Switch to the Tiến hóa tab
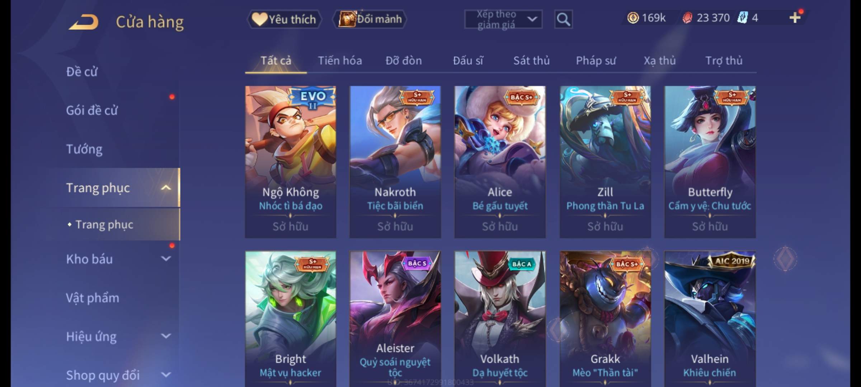The height and width of the screenshot is (387, 861). tap(340, 61)
